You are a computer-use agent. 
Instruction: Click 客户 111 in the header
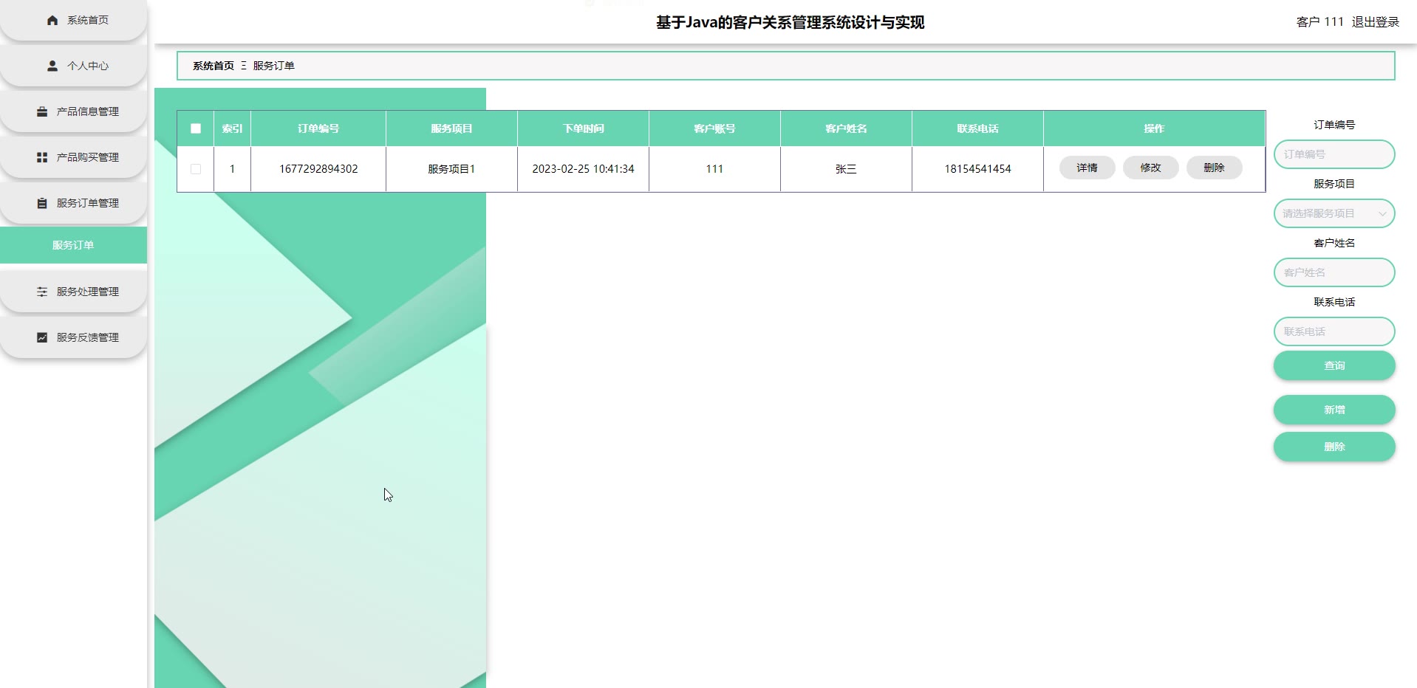click(x=1319, y=22)
